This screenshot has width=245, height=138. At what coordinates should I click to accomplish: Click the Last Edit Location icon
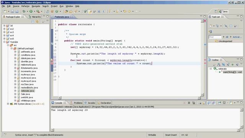[125, 11]
